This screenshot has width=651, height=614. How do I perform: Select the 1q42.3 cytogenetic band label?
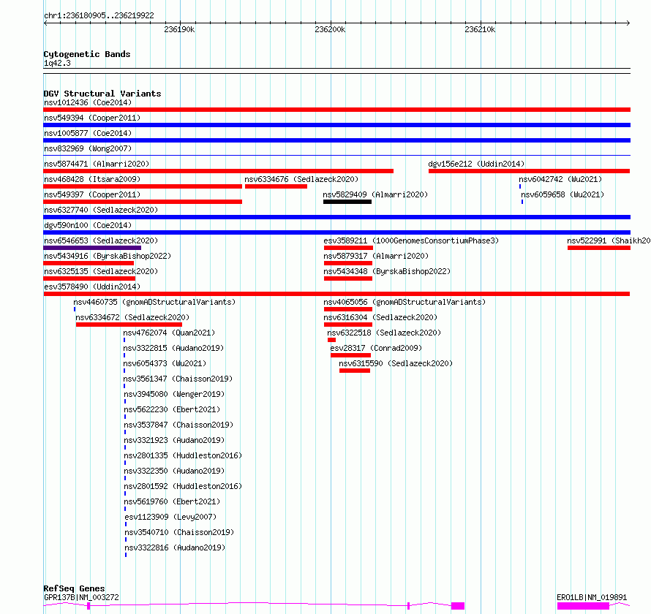point(57,63)
